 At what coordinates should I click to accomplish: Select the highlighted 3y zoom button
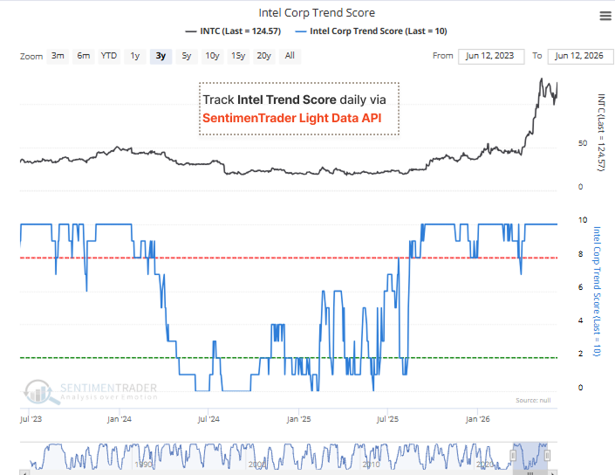(x=161, y=56)
